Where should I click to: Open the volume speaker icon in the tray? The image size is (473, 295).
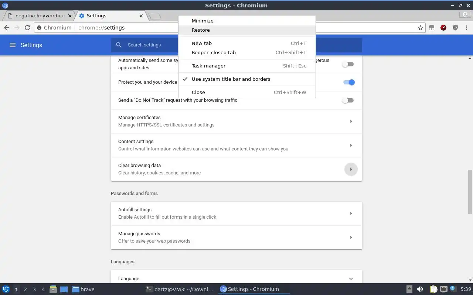pyautogui.click(x=420, y=289)
